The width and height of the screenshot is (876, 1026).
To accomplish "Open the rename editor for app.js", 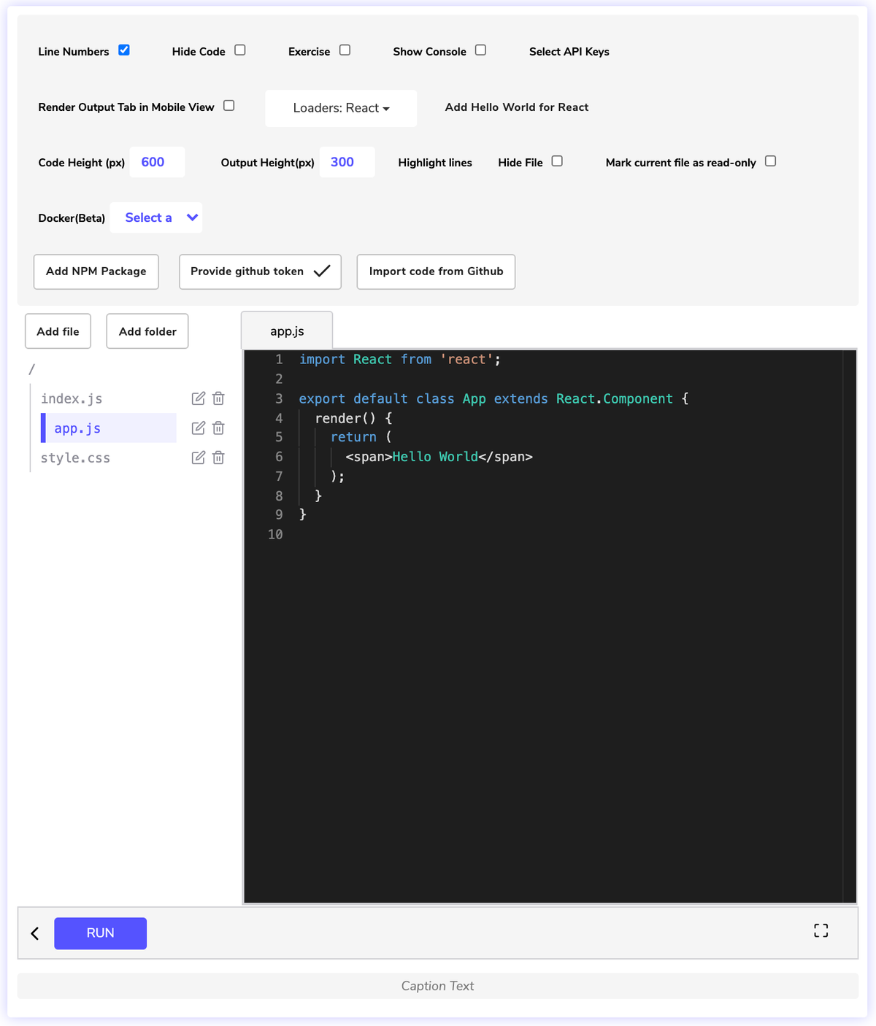I will point(198,428).
